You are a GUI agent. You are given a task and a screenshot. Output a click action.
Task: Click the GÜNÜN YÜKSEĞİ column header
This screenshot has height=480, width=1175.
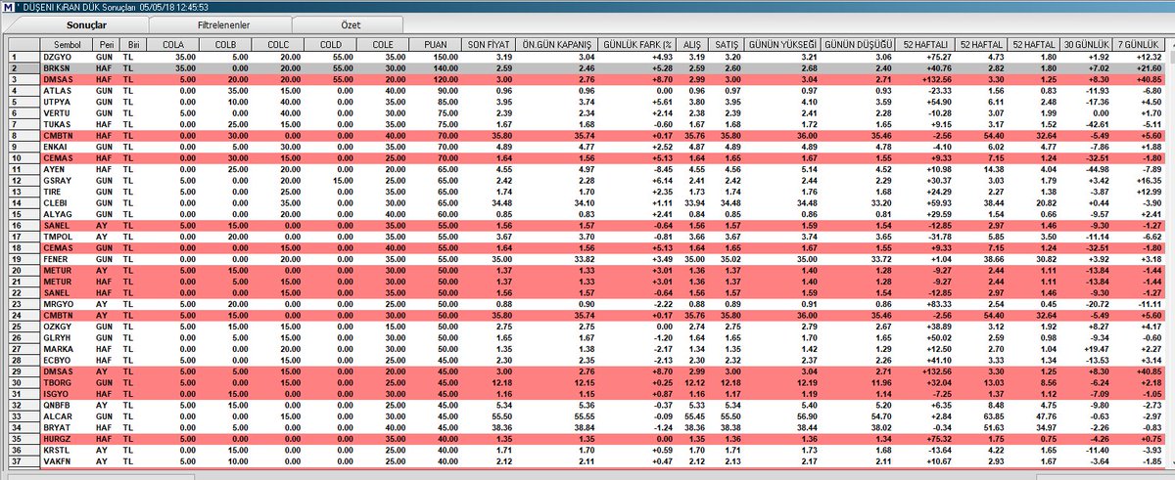pos(781,45)
